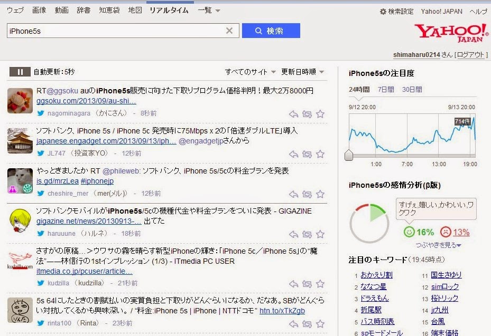Retweet kudzilla's tweet
491x336 pixels.
[307, 284]
